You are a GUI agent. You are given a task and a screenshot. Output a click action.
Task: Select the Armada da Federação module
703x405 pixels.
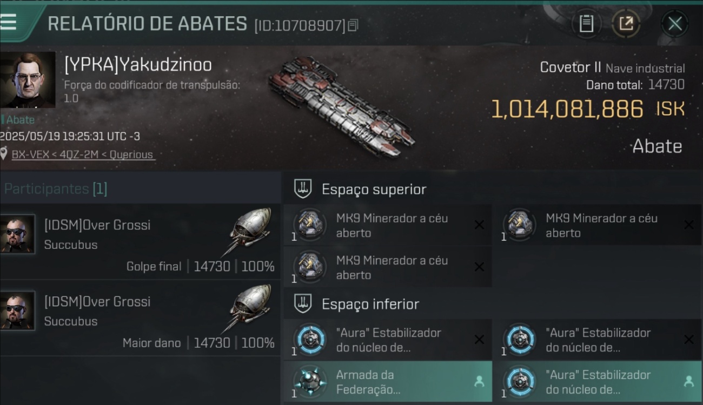pos(387,382)
